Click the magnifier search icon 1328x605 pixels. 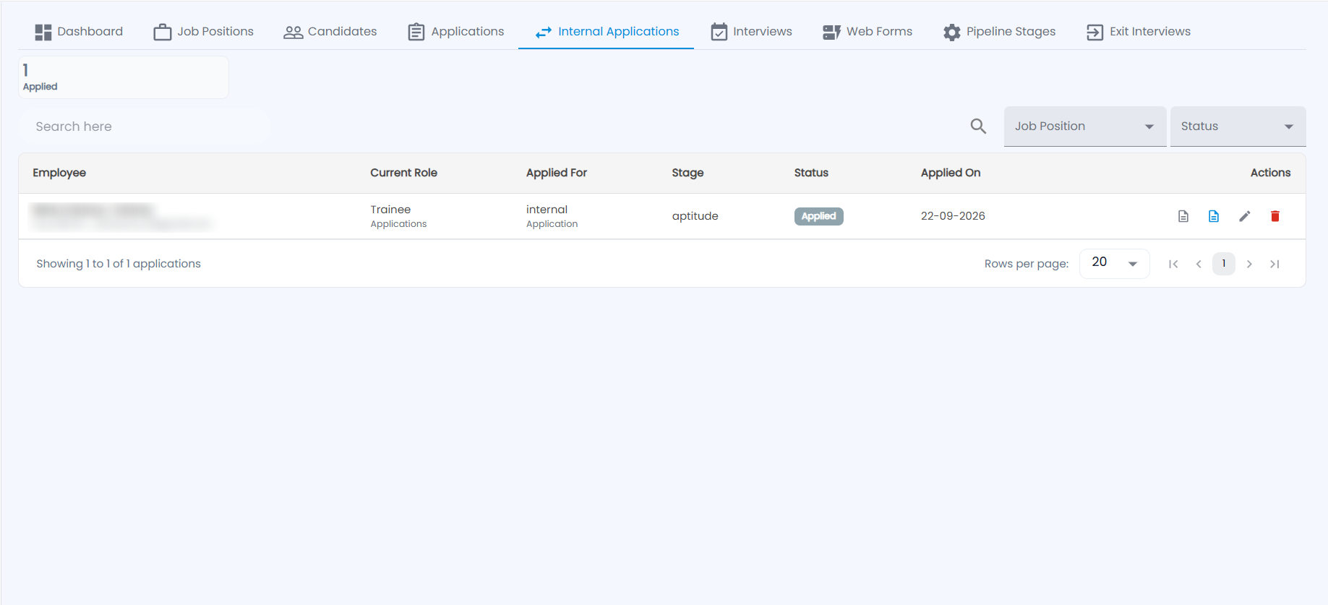978,126
